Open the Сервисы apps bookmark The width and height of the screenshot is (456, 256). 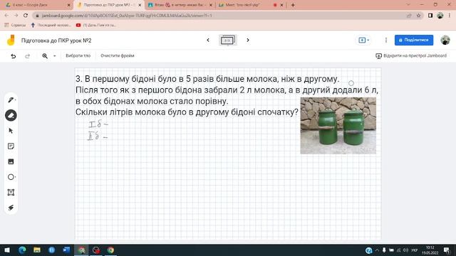click(15, 26)
